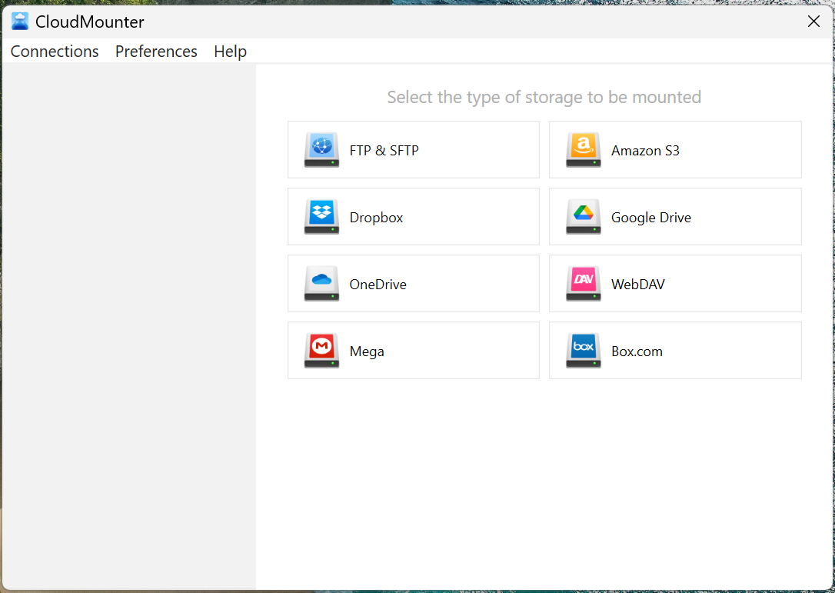Select the FTP & SFTP storage icon
835x593 pixels.
point(321,149)
